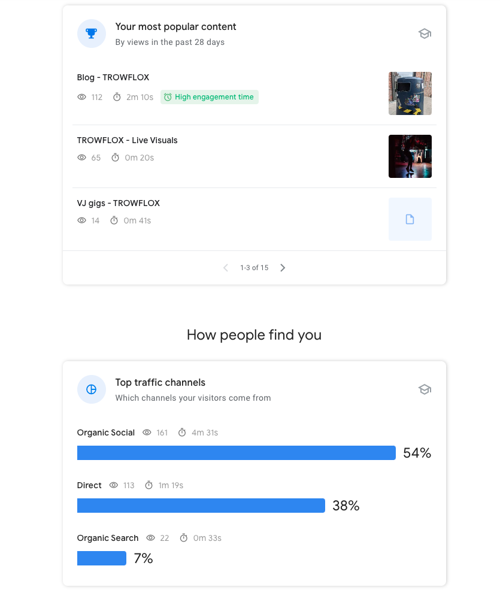Click the eye icon beside Organic Social

[147, 432]
